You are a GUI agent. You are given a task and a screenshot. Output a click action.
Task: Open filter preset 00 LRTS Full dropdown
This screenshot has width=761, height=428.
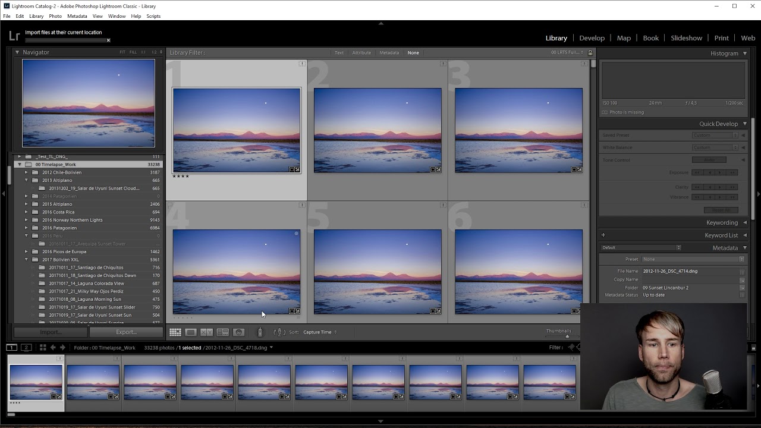tap(567, 53)
